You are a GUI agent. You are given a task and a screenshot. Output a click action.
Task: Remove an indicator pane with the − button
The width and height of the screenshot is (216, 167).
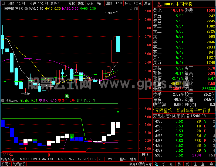click(149, 159)
